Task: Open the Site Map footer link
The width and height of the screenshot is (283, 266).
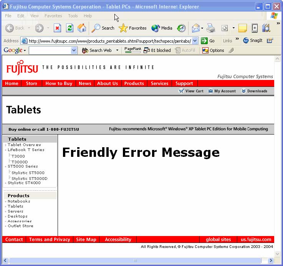Action: 86,239
